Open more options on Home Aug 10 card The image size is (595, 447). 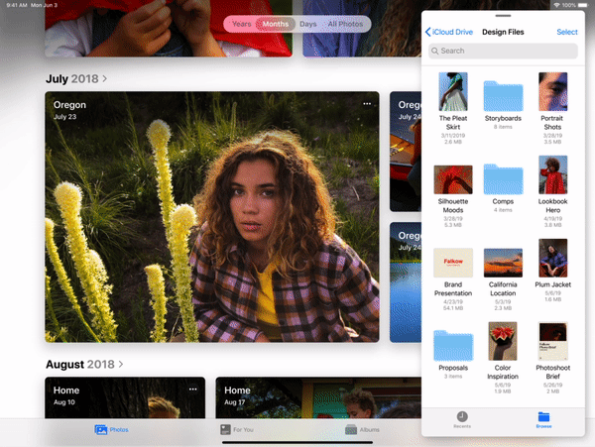click(x=192, y=389)
